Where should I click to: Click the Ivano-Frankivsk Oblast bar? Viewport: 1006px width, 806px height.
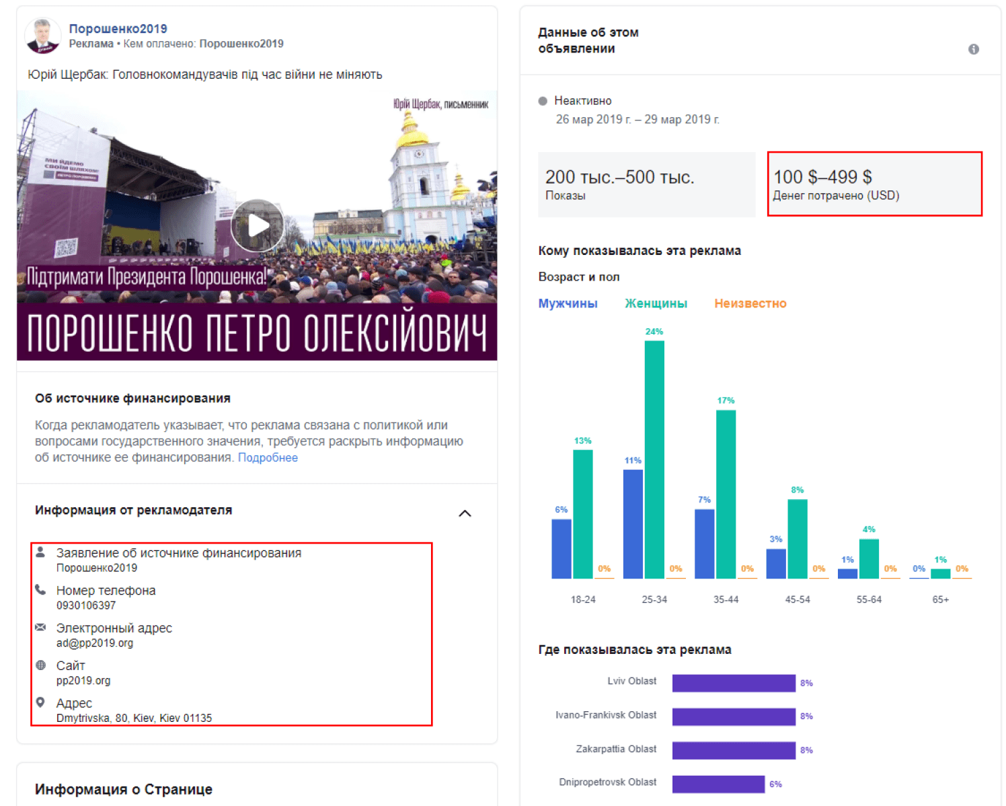click(734, 717)
